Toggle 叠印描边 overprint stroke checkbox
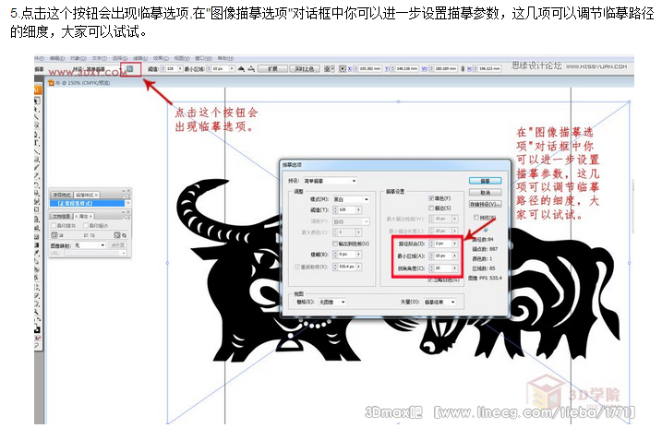 pyautogui.click(x=86, y=226)
